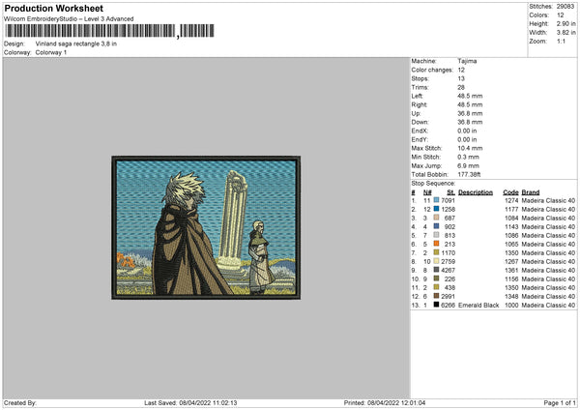Image resolution: width=580 pixels, height=410 pixels.
Task: Click the Stop Sequence label
Action: 433,183
